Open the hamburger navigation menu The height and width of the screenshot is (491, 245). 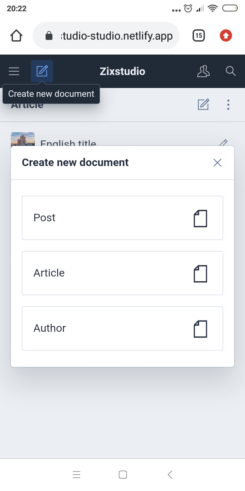coord(14,71)
